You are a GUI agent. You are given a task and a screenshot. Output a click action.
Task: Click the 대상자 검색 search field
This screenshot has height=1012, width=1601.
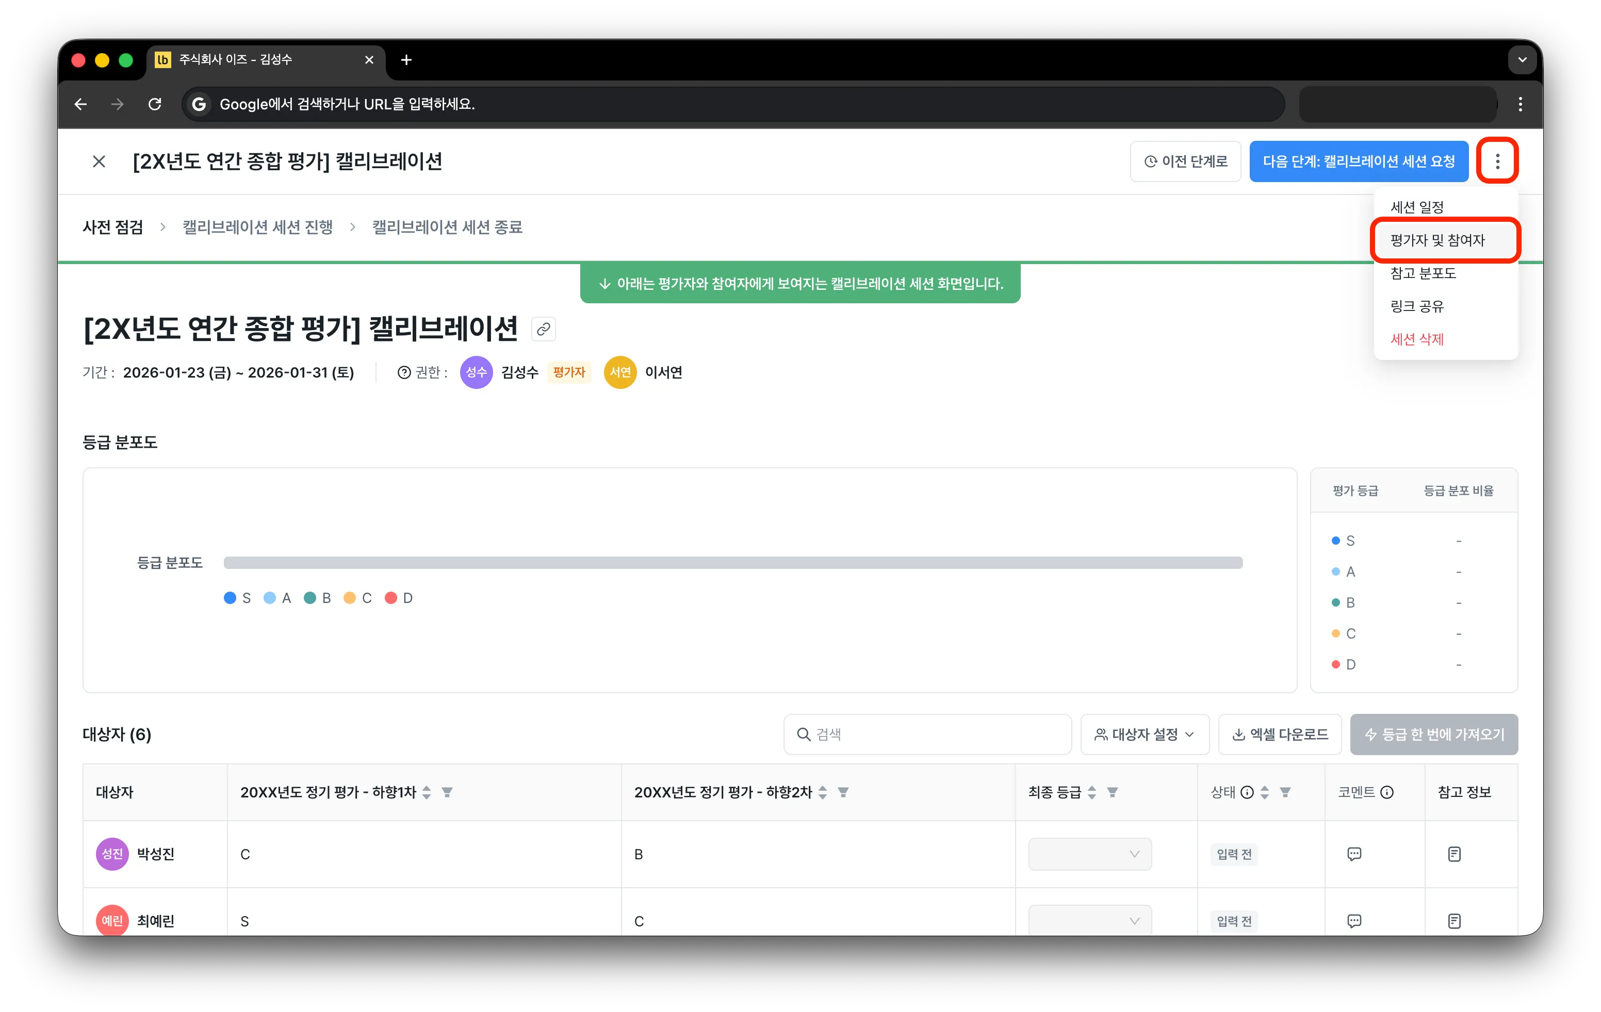[x=927, y=734]
